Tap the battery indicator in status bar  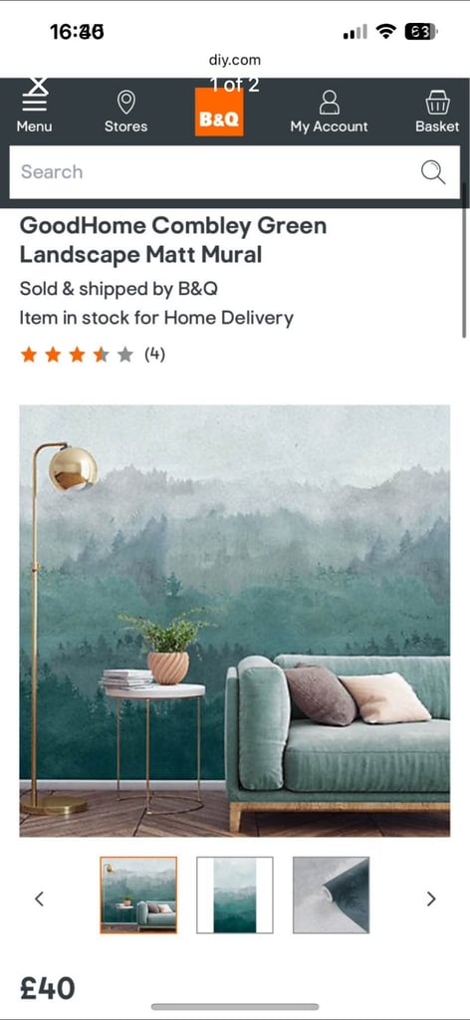[x=421, y=31]
